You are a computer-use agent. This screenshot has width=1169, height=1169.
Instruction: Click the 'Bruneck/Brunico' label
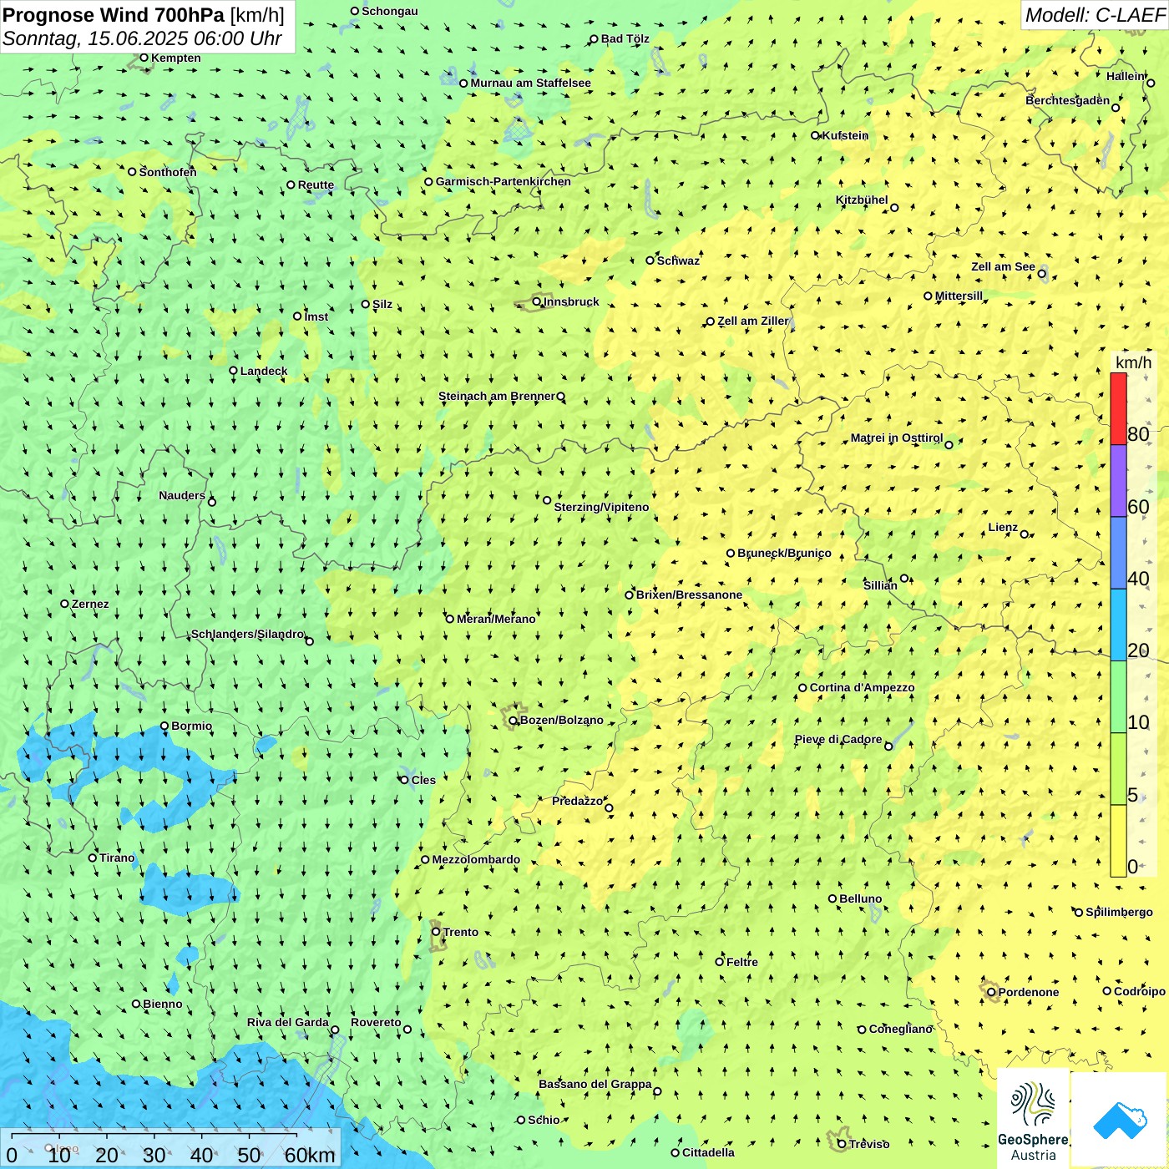[x=785, y=553]
